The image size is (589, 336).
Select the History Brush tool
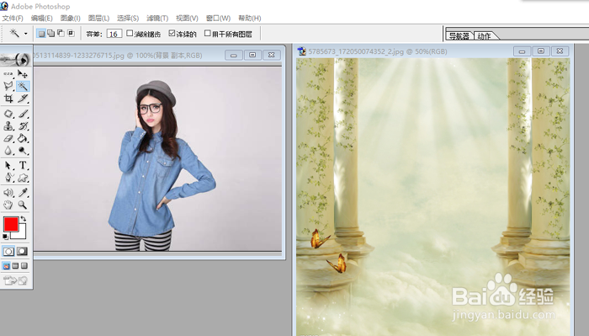(23, 126)
